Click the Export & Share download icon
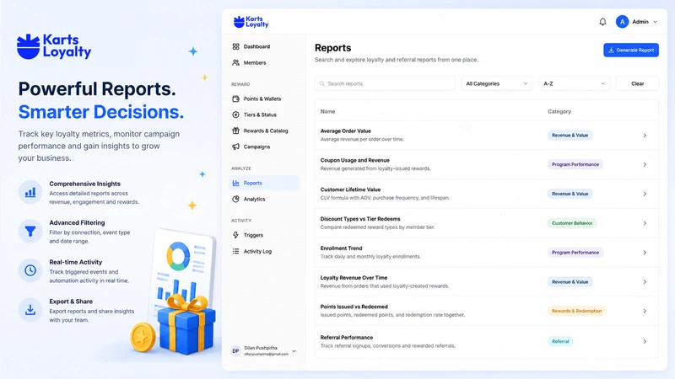 (x=30, y=310)
